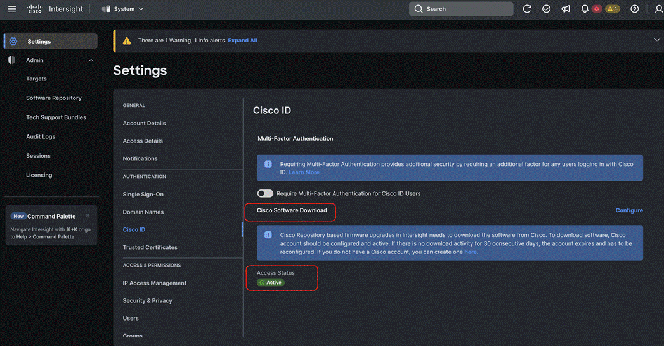Open the System service dropdown

click(123, 9)
